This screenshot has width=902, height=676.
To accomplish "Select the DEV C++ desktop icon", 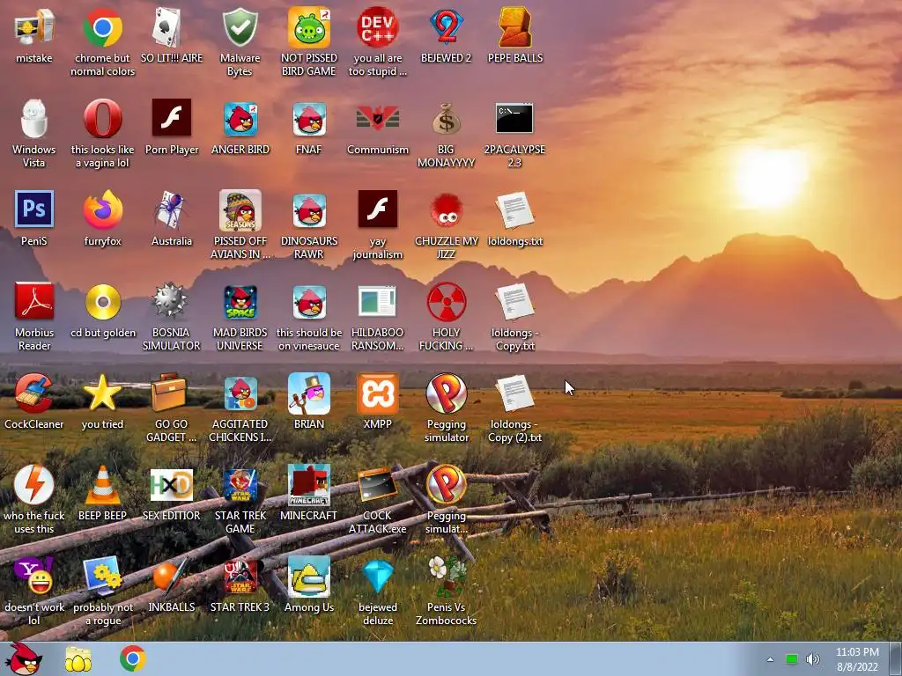I will coord(377,27).
